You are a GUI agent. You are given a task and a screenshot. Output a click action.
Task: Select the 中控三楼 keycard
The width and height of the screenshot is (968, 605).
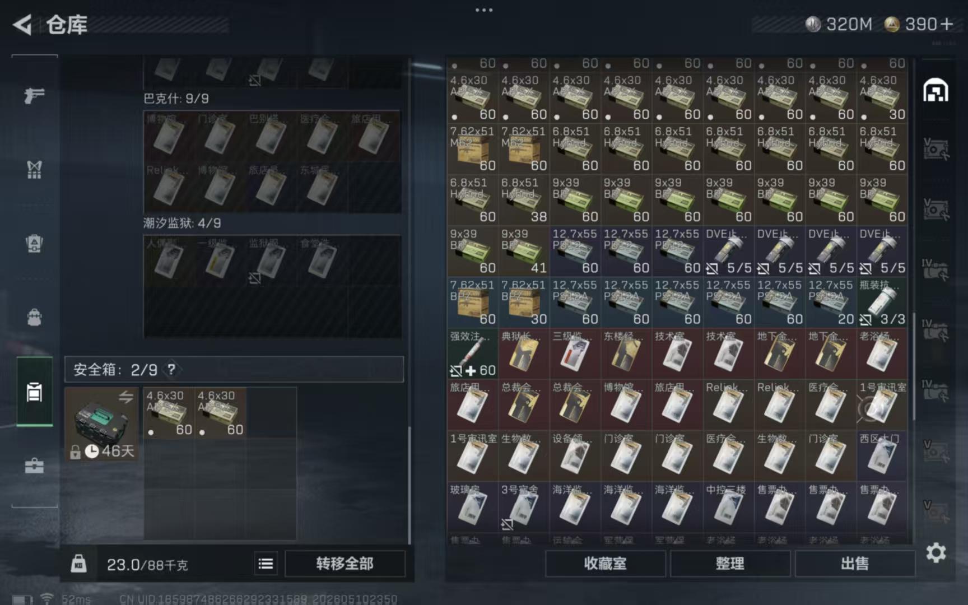click(729, 508)
